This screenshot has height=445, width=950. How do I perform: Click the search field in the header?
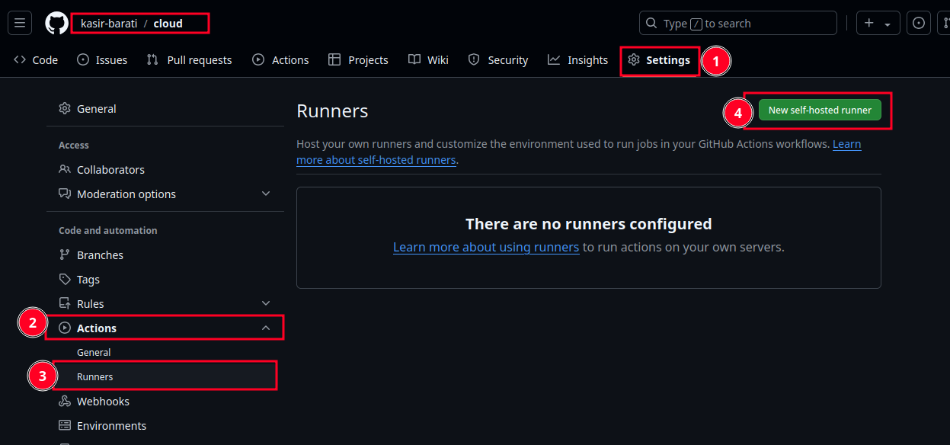pyautogui.click(x=737, y=22)
